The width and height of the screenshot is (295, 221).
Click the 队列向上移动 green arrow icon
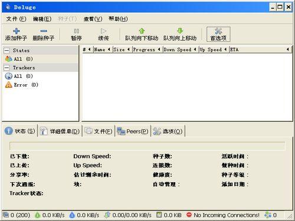point(180,31)
